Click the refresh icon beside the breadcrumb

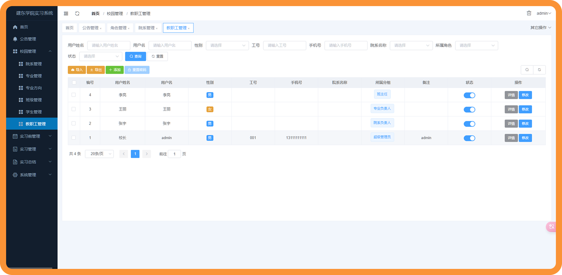[x=77, y=13]
